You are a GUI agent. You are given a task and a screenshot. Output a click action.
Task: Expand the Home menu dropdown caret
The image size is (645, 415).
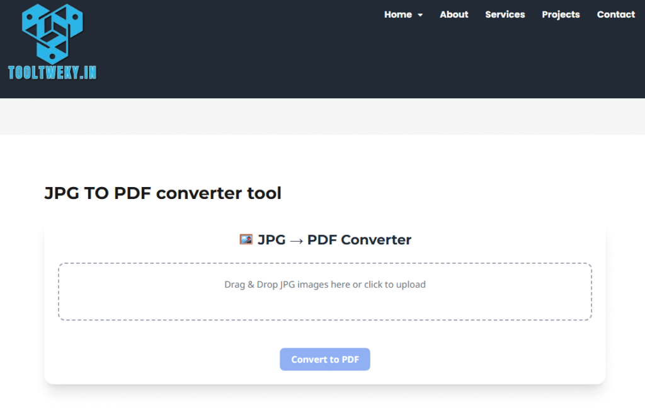[x=420, y=15]
